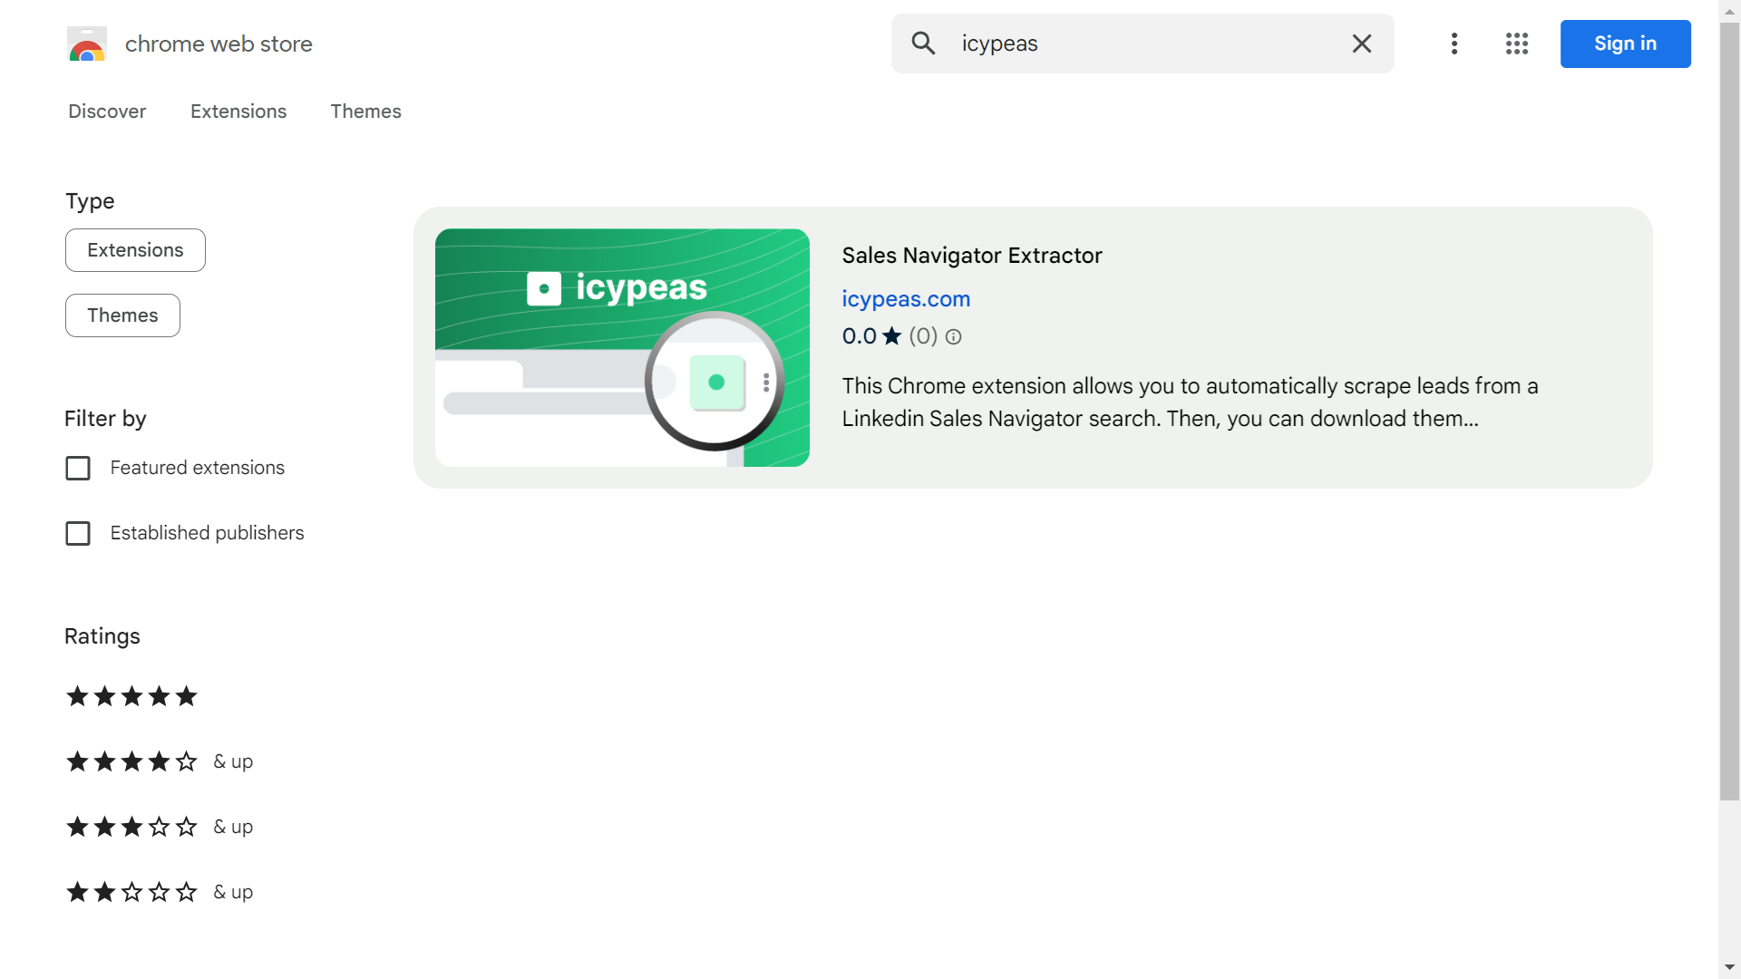Filter by five-star rating
Viewport: 1741px width, 979px height.
point(131,696)
